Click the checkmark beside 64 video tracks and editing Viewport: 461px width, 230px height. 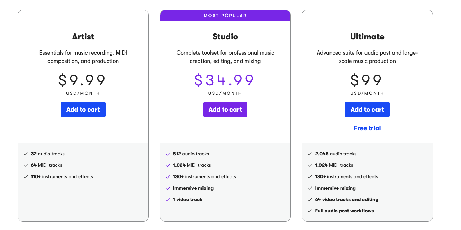point(310,200)
